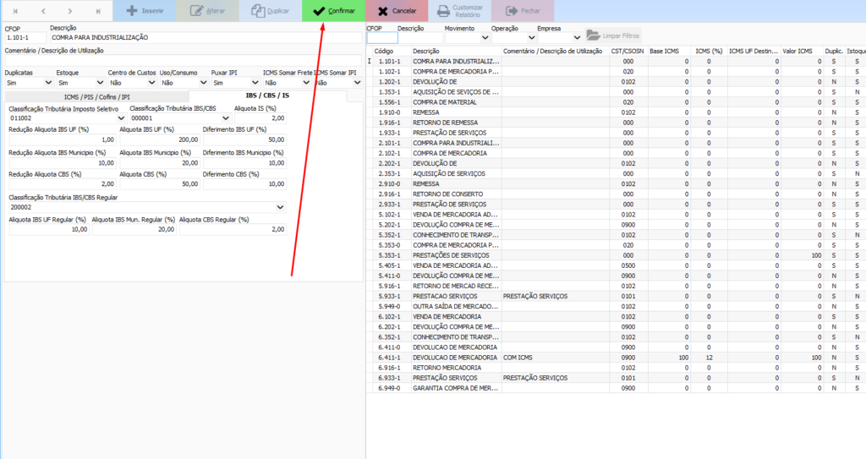Viewport: 866px width, 459px height.
Task: Expand the Movimento filter dropdown
Action: pos(485,37)
